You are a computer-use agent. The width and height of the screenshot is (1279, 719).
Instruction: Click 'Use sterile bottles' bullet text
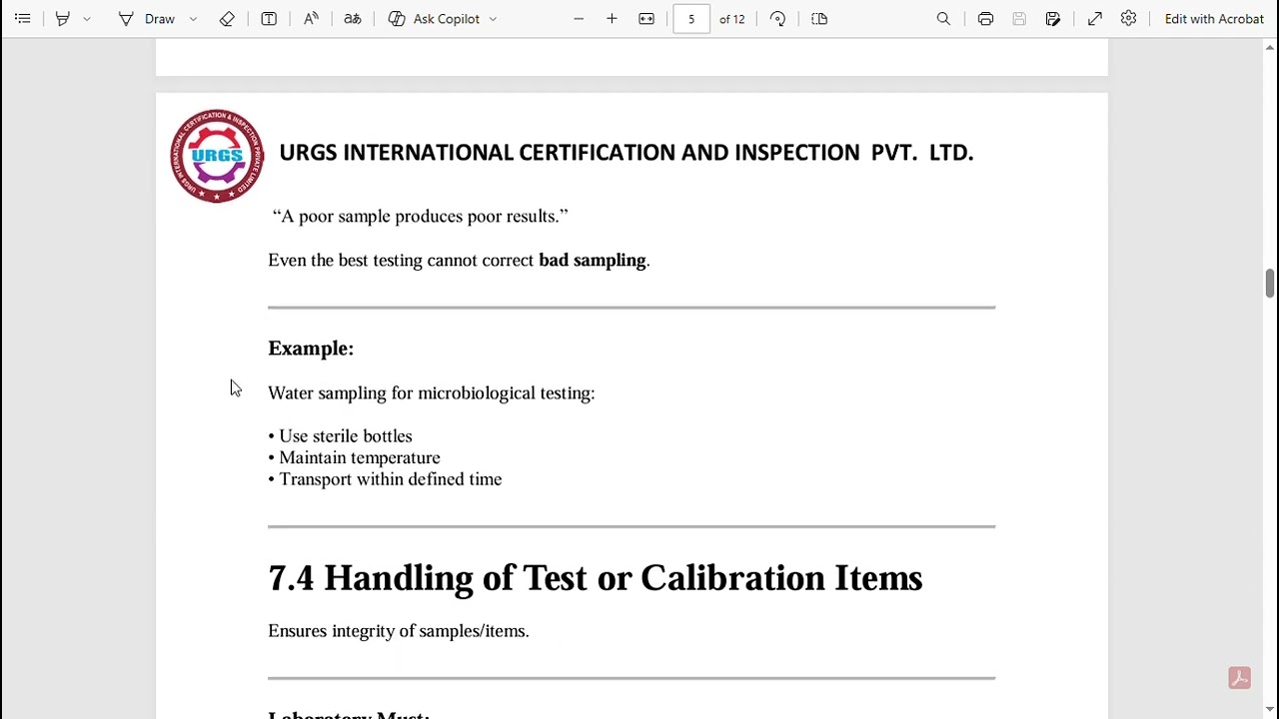tap(346, 436)
